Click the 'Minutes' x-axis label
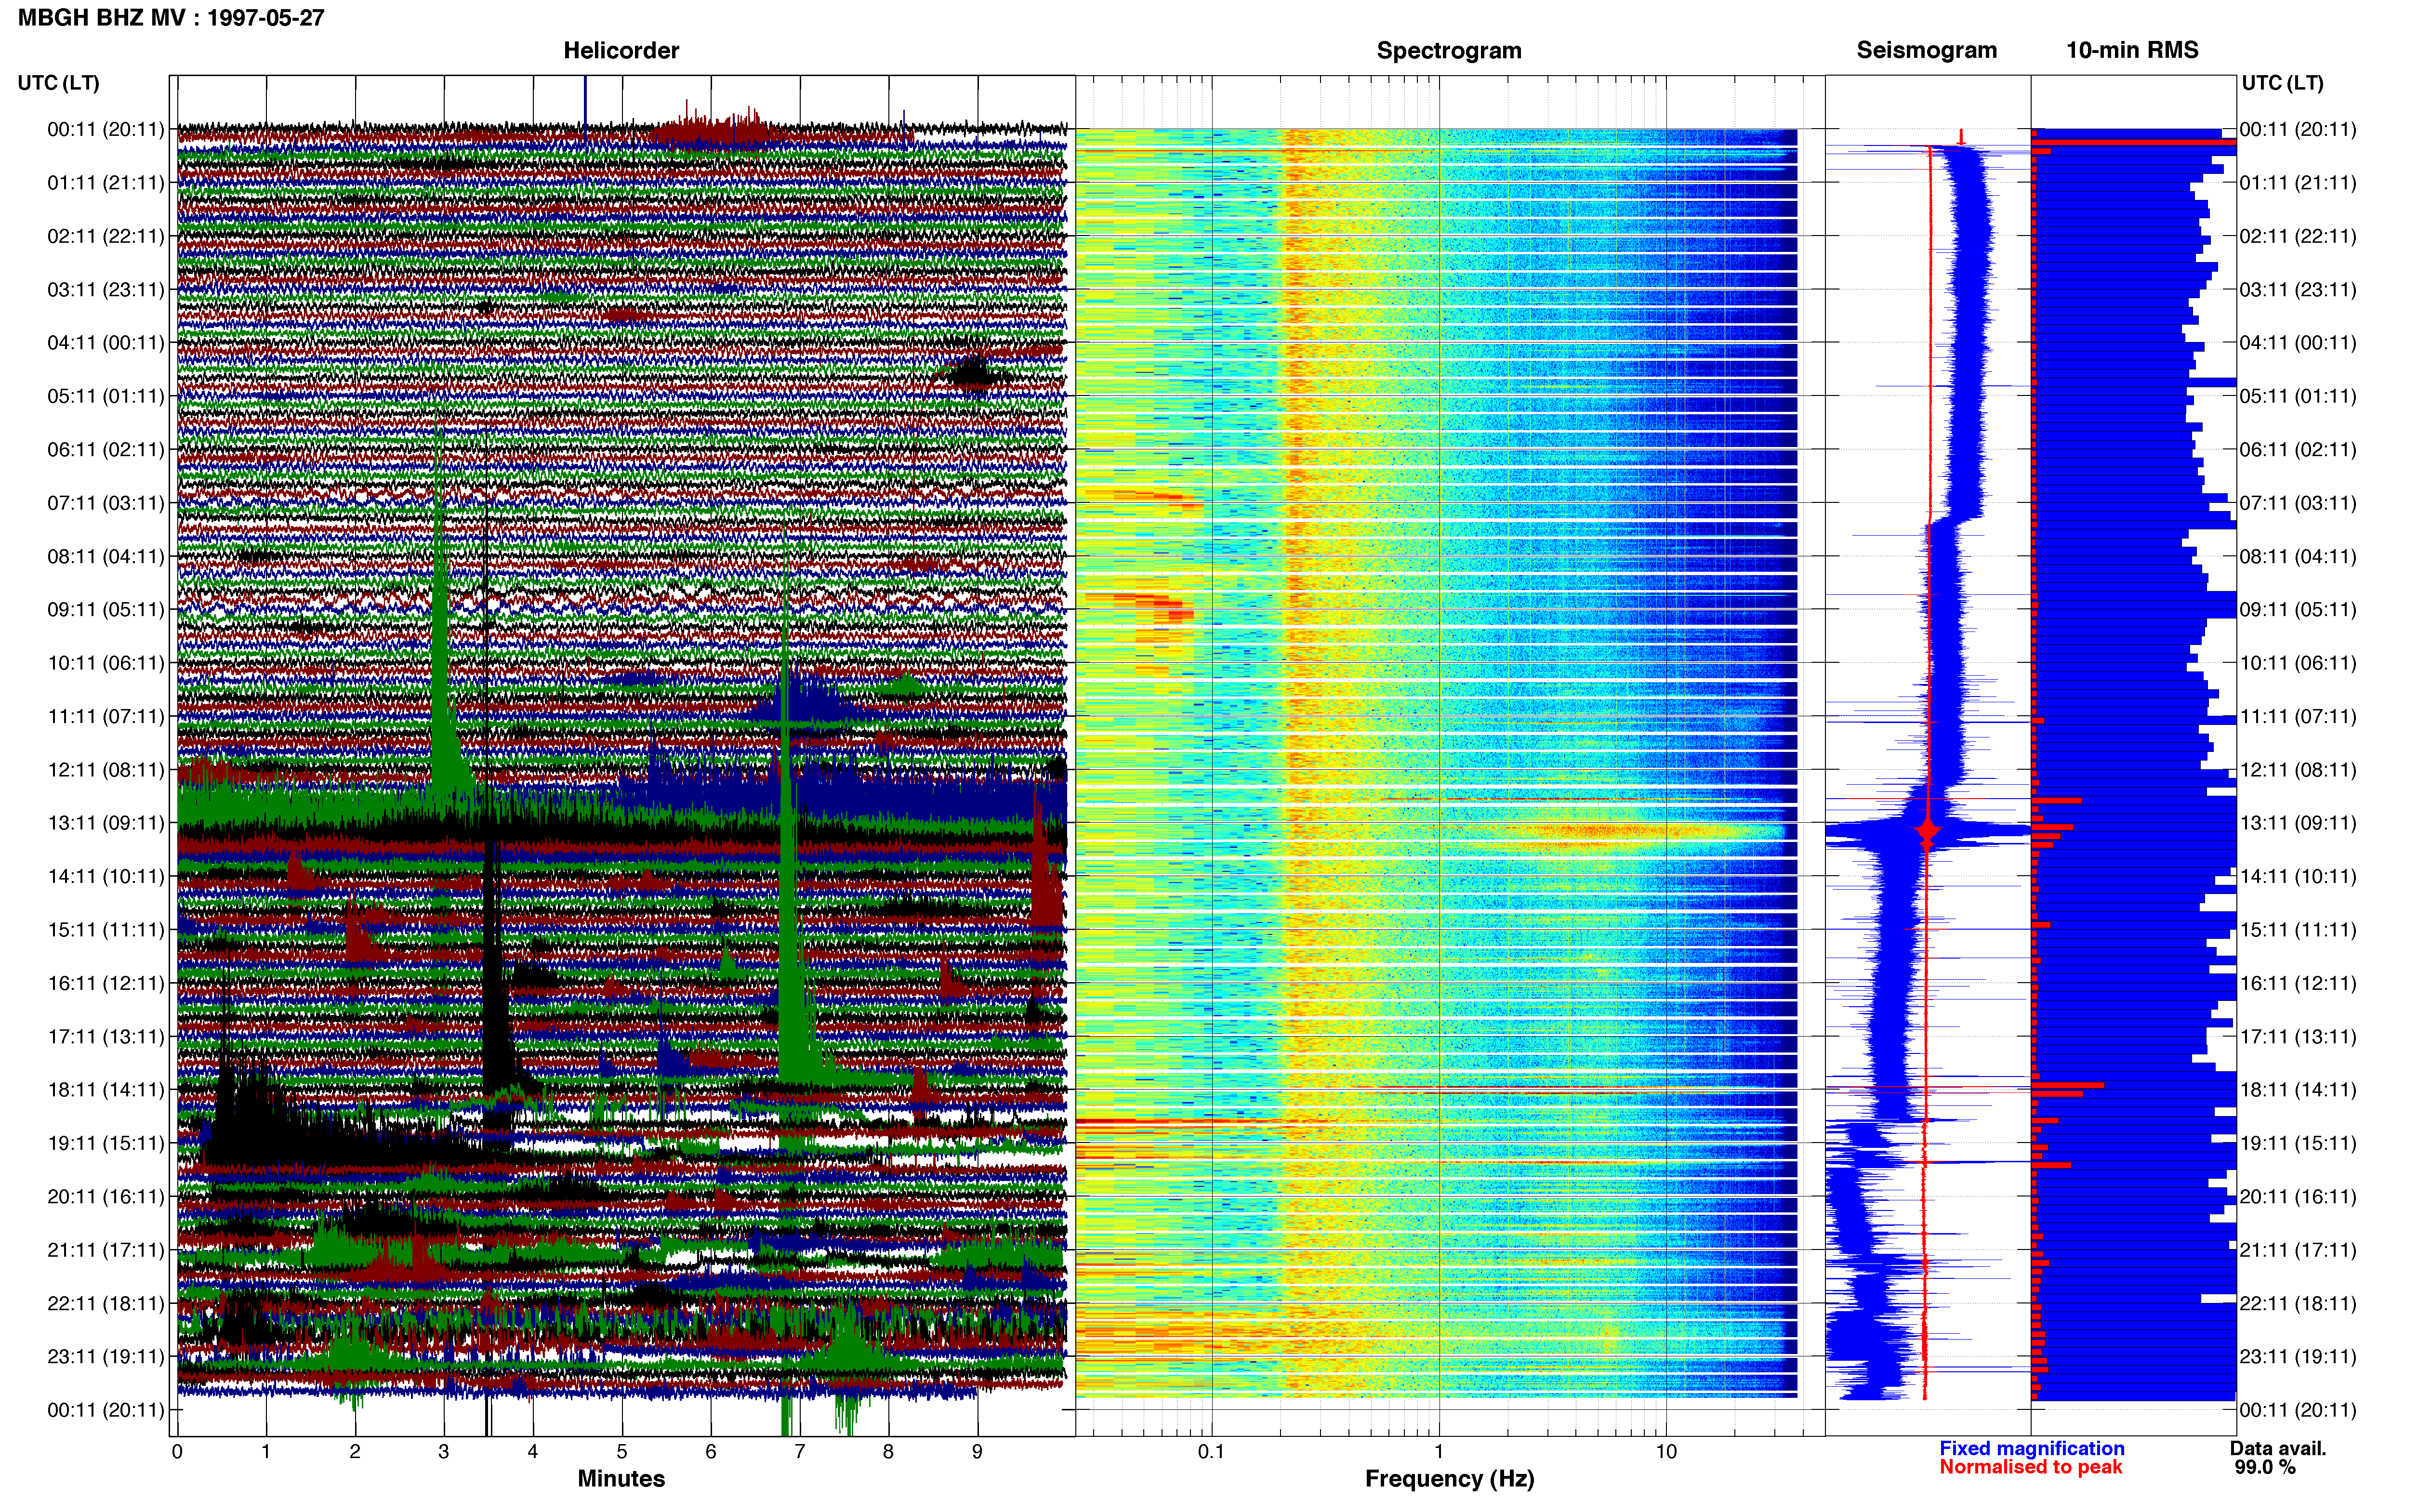2418x1512 pixels. pos(621,1478)
